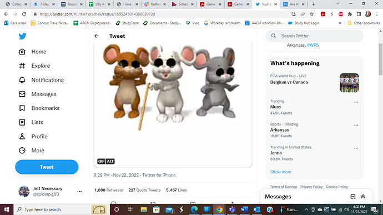Image resolution: width=383 pixels, height=215 pixels.
Task: Open Jeff Necessary account options menu
Action: pos(79,191)
